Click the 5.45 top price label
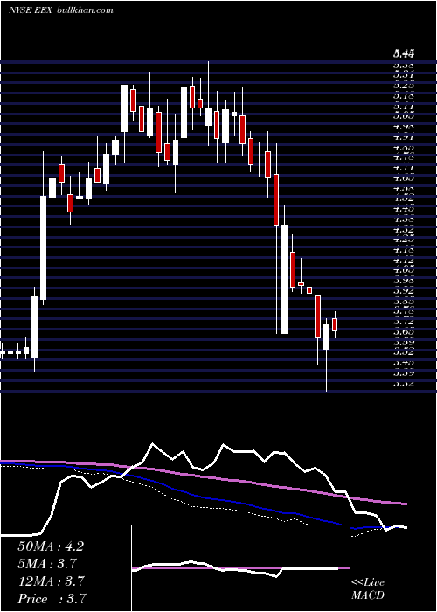Image resolution: width=437 pixels, height=612 pixels. (404, 54)
